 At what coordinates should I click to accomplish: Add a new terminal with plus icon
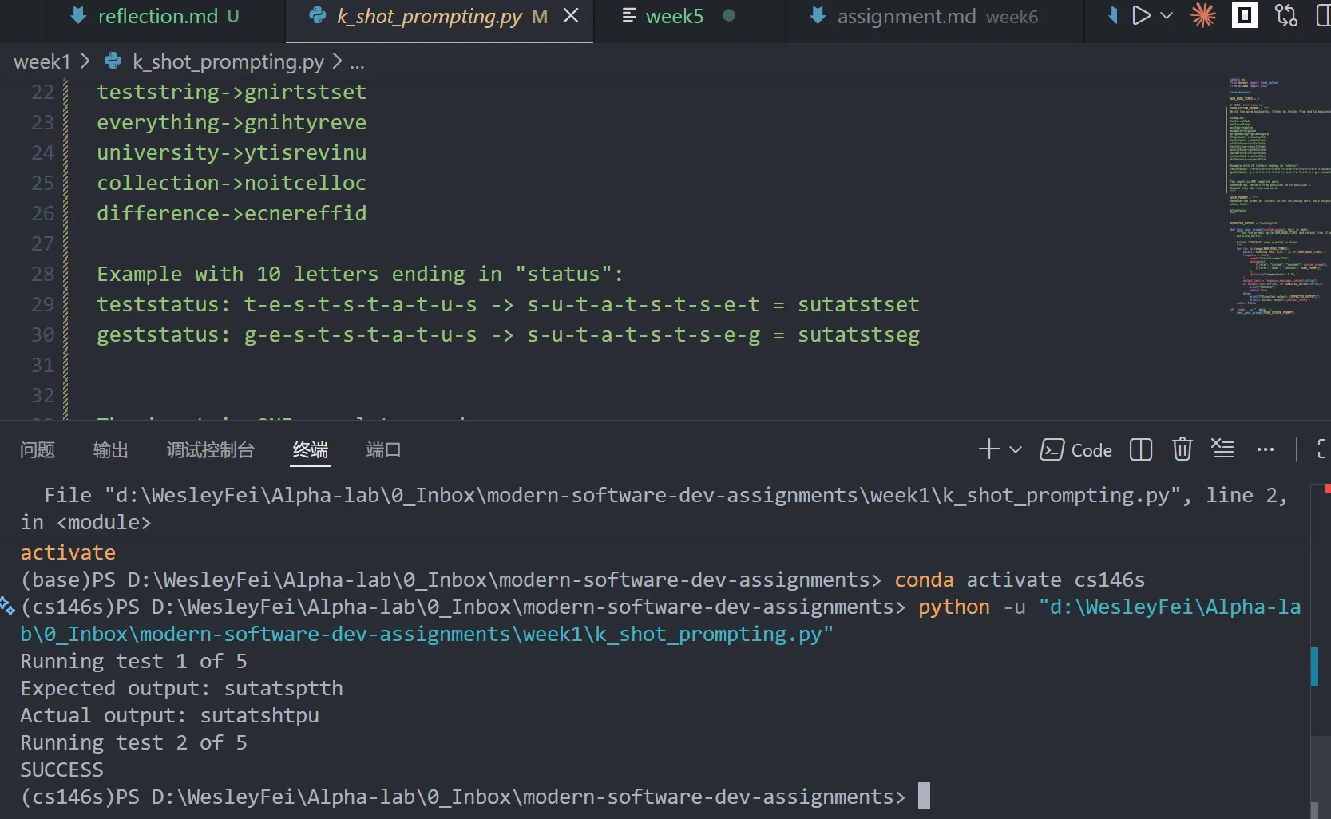coord(988,449)
